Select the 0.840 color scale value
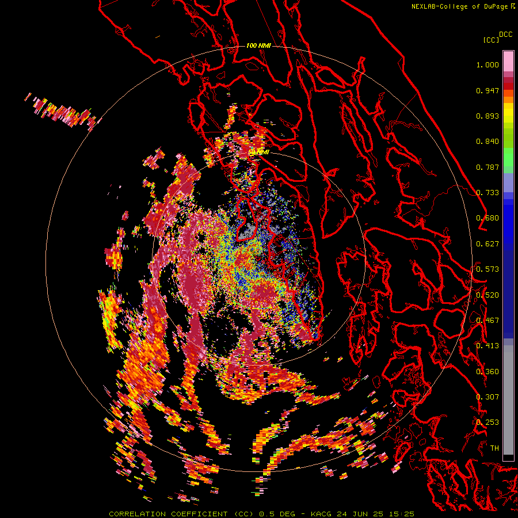Screen dimensions: 518x518 point(487,142)
